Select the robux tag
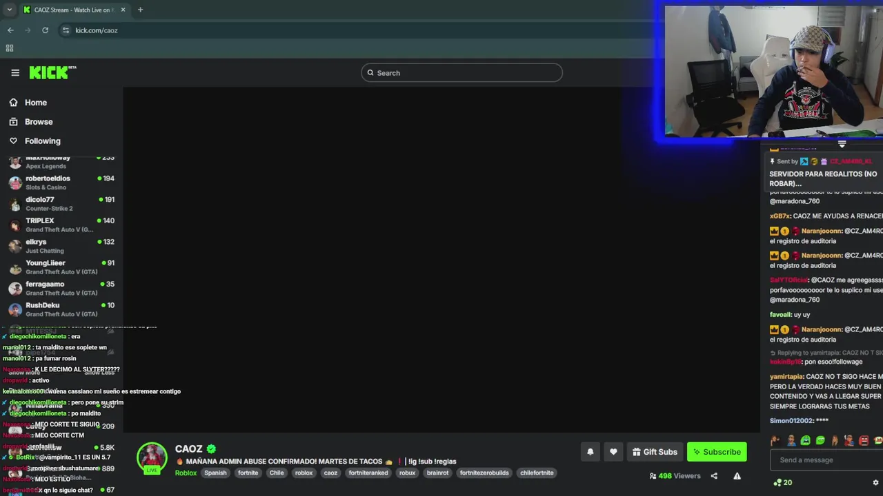This screenshot has height=496, width=883. pyautogui.click(x=407, y=473)
